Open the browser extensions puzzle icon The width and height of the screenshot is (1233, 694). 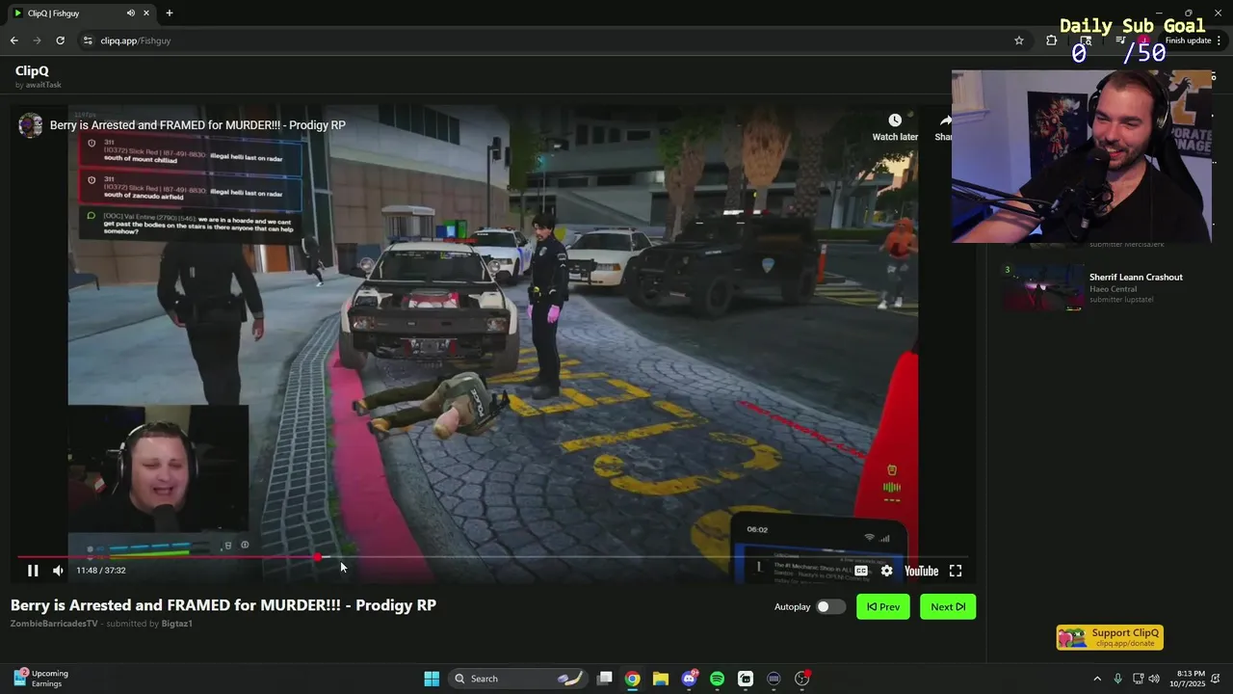(x=1051, y=40)
